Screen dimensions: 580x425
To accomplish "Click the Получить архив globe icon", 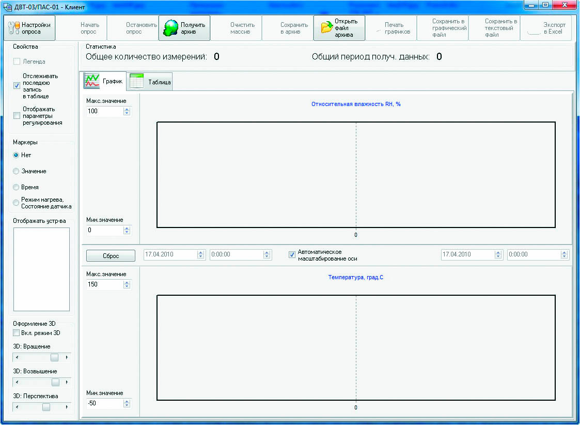I will click(171, 28).
